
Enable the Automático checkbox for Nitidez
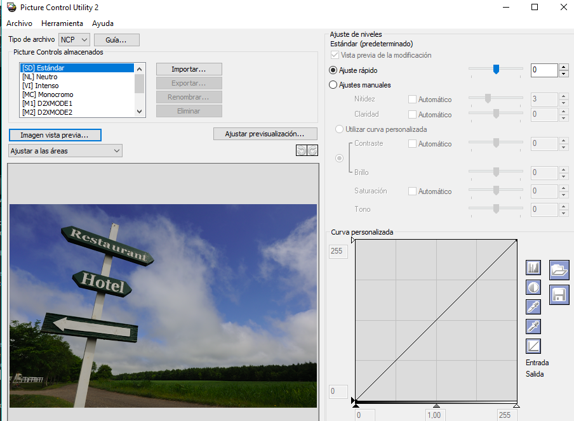tap(412, 100)
